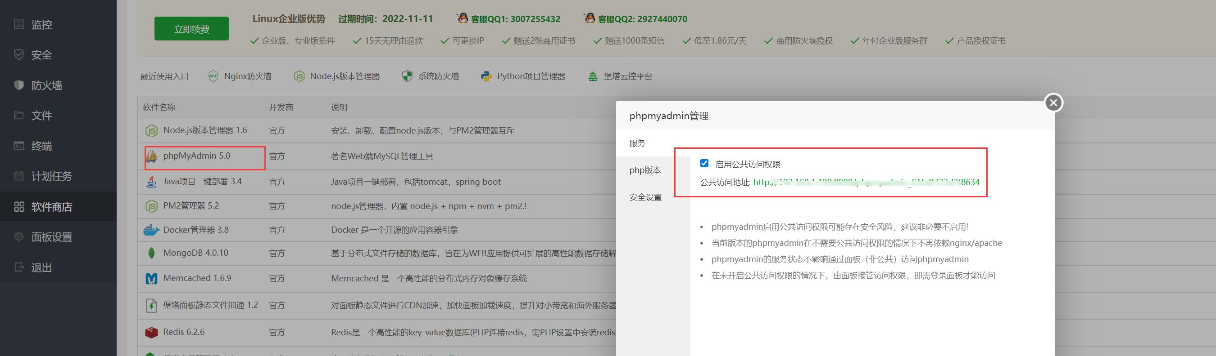Click the Redis row icon

pyautogui.click(x=151, y=332)
